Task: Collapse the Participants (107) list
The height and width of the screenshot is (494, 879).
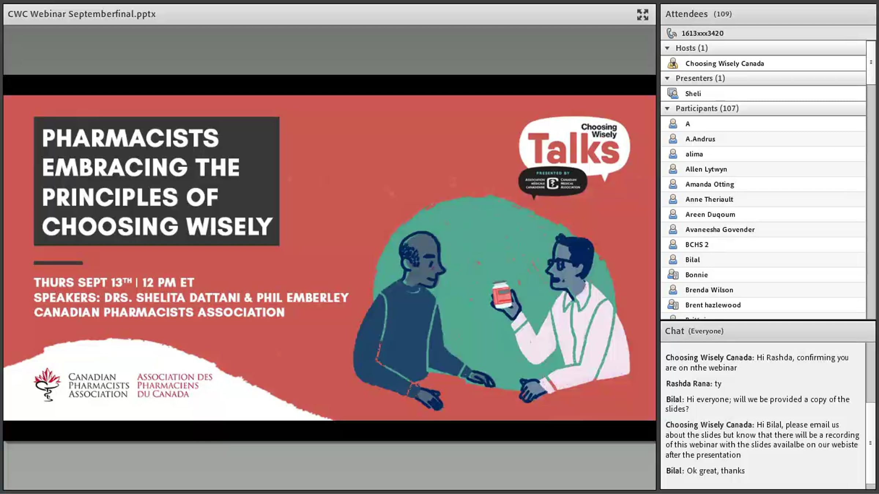Action: pos(667,108)
